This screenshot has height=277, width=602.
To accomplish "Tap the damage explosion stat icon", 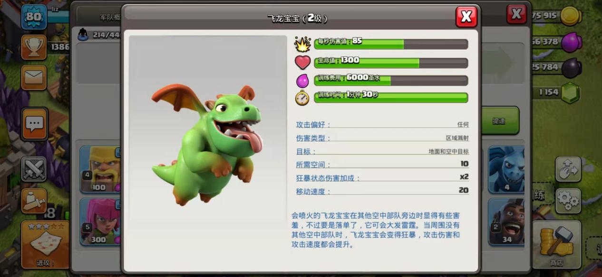I will 302,44.
